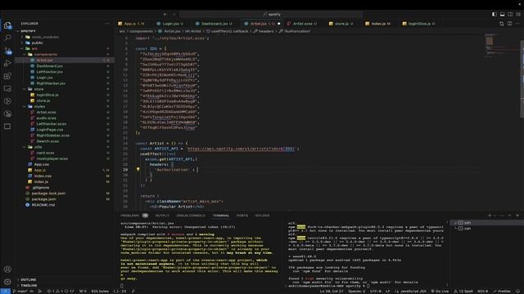Toggle secondary side bar layout icon
This screenshot has height=294, width=524.
point(510,15)
